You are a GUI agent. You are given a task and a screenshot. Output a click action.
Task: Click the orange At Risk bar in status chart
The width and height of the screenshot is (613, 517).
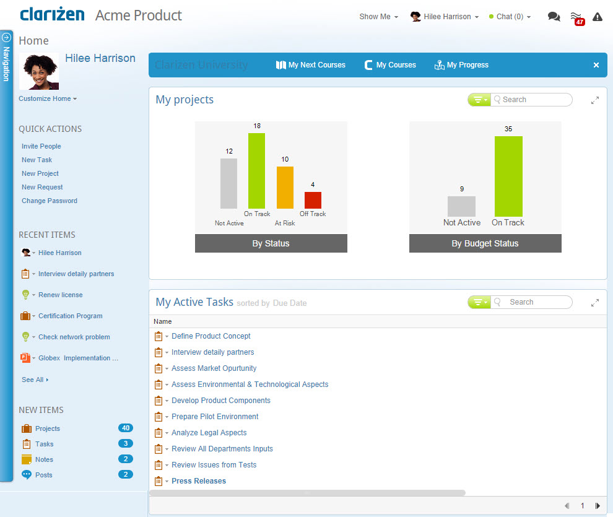coord(285,188)
